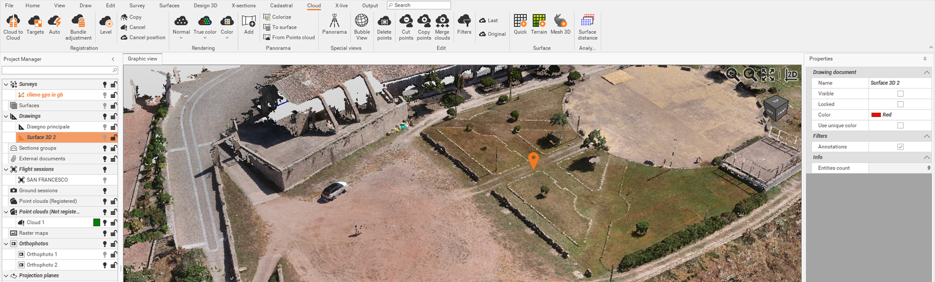Collapse the Orthophotos tree node

[6, 244]
